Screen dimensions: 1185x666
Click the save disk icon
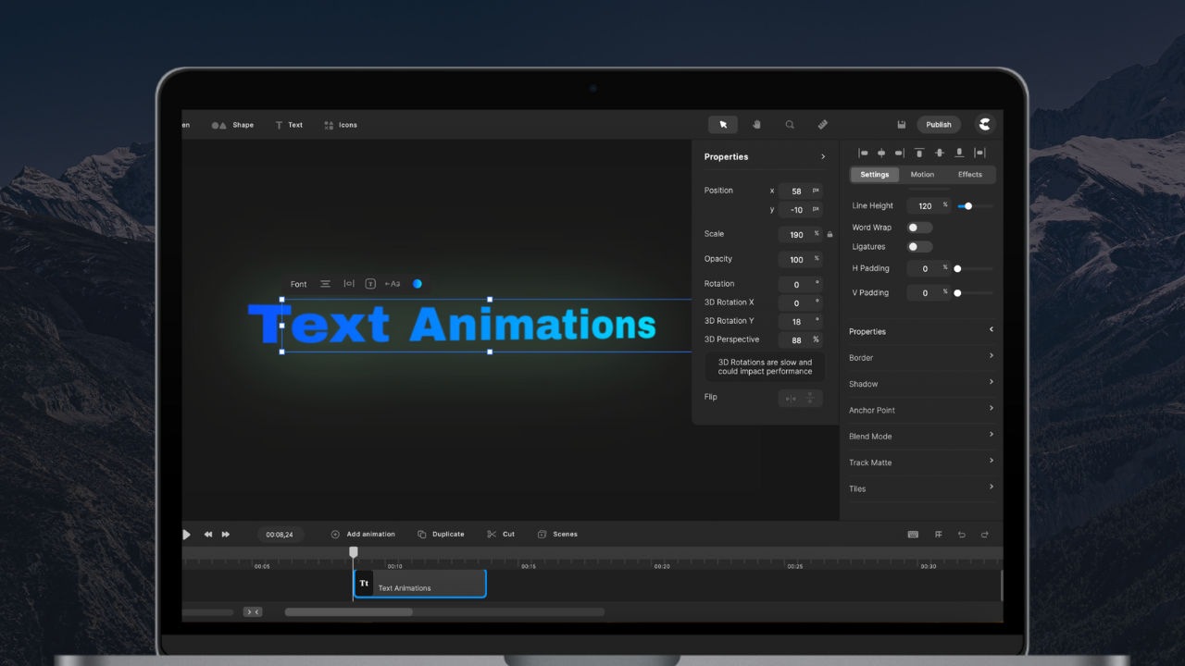pos(901,125)
